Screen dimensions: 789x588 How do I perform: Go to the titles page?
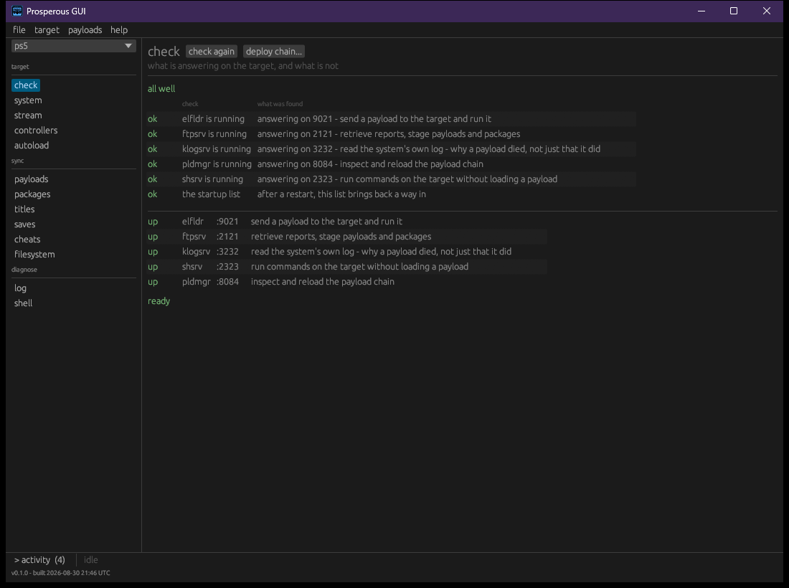pyautogui.click(x=24, y=209)
